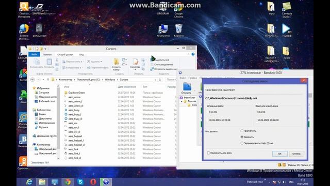Refresh the Cursors folder view
This screenshot has width=330, height=186.
(x=160, y=80)
